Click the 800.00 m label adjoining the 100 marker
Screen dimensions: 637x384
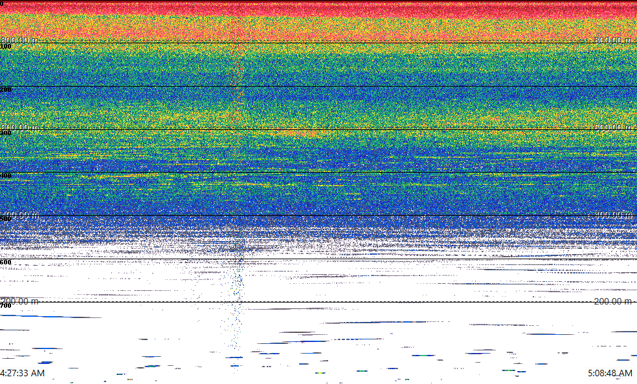pos(20,39)
